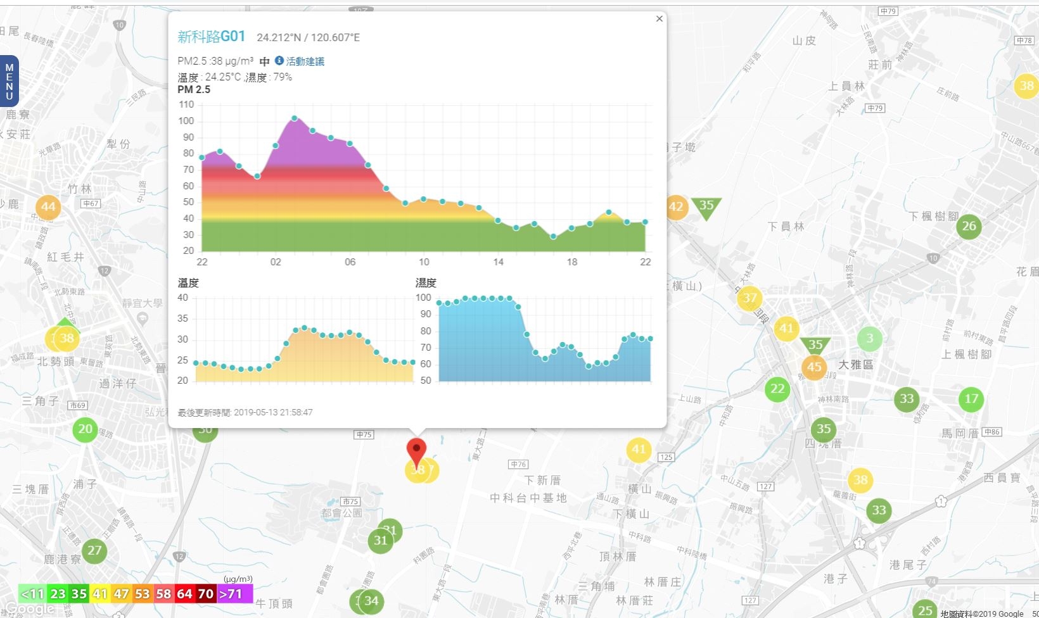Click legend swatch labeled 35

[x=79, y=594]
